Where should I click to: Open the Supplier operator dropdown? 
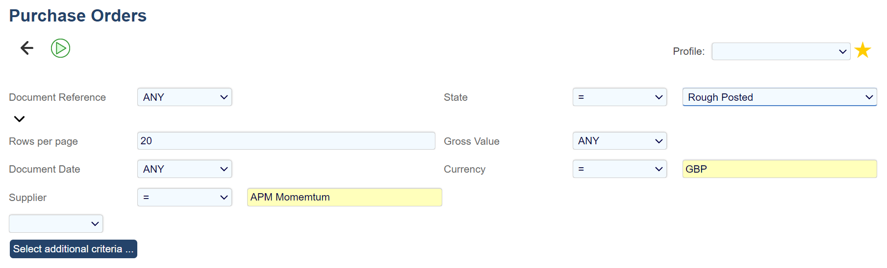pos(184,198)
